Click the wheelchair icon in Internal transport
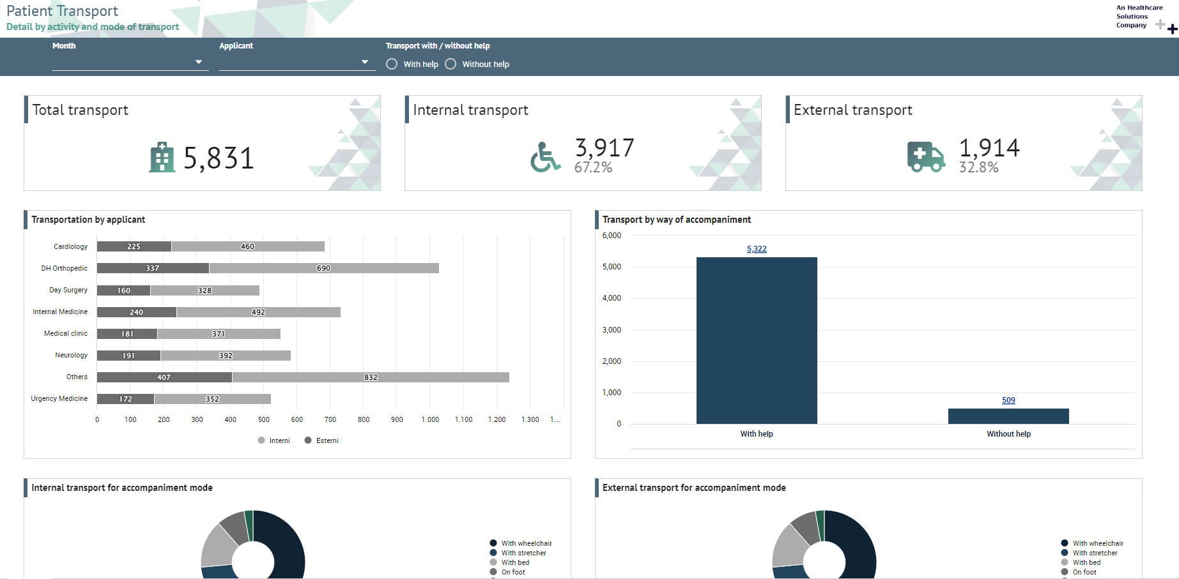 tap(545, 157)
